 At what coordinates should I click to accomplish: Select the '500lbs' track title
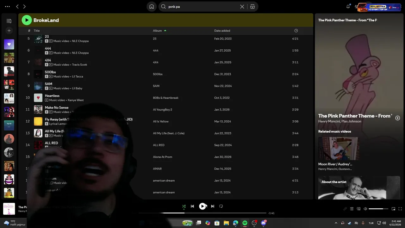[50, 72]
